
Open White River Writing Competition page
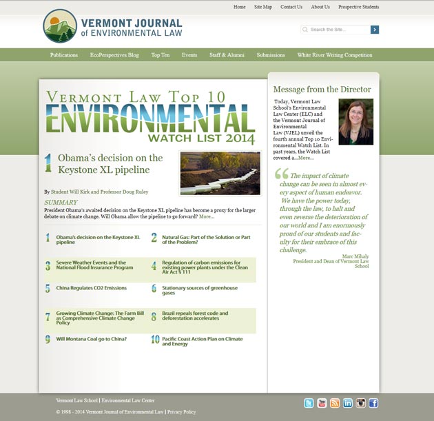coord(335,55)
